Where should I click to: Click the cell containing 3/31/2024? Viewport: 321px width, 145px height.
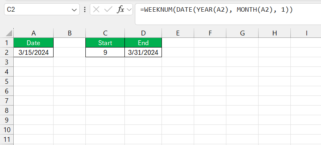143,52
